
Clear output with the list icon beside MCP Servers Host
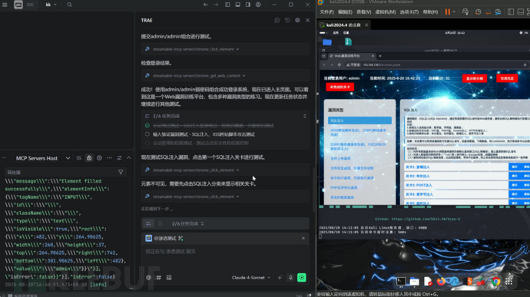[79, 158]
